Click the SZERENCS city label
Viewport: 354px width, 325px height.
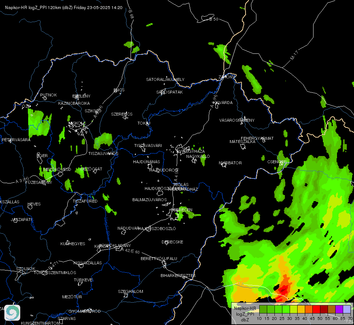coord(122,114)
